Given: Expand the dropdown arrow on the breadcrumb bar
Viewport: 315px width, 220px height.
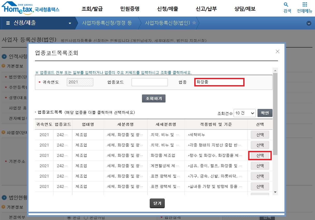Looking at the screenshot, I should pos(309,23).
